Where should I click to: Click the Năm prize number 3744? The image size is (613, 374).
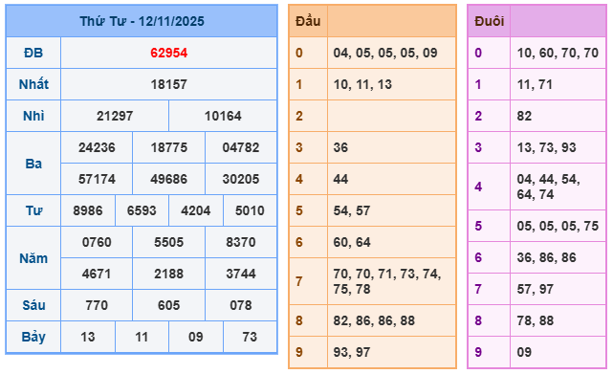(x=241, y=274)
